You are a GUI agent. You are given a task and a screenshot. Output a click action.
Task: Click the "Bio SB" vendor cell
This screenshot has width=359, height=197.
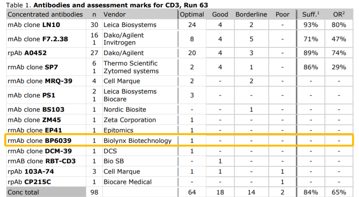tap(114, 161)
